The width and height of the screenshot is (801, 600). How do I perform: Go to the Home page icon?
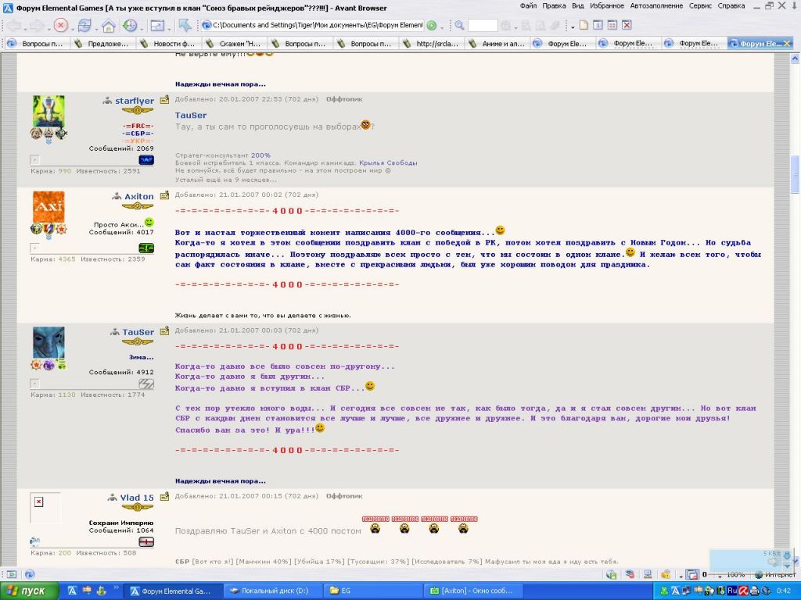(108, 26)
